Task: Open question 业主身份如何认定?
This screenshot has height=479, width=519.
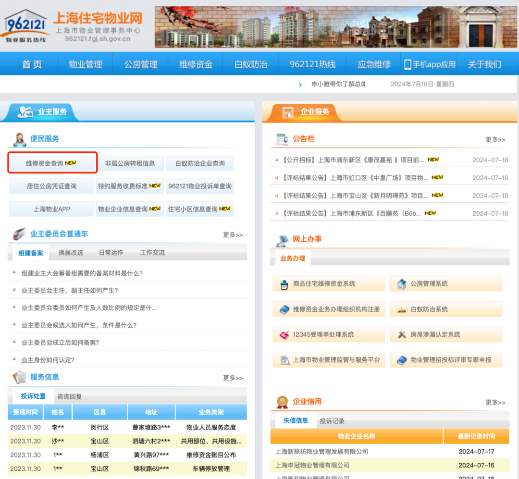Action: [x=48, y=360]
